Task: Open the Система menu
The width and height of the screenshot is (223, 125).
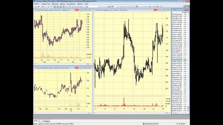Action: click(x=37, y=4)
